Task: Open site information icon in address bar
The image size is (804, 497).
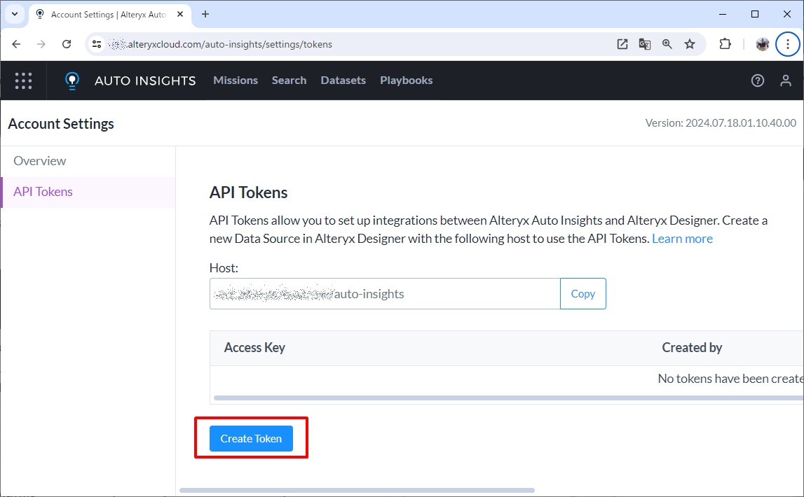Action: 97,44
